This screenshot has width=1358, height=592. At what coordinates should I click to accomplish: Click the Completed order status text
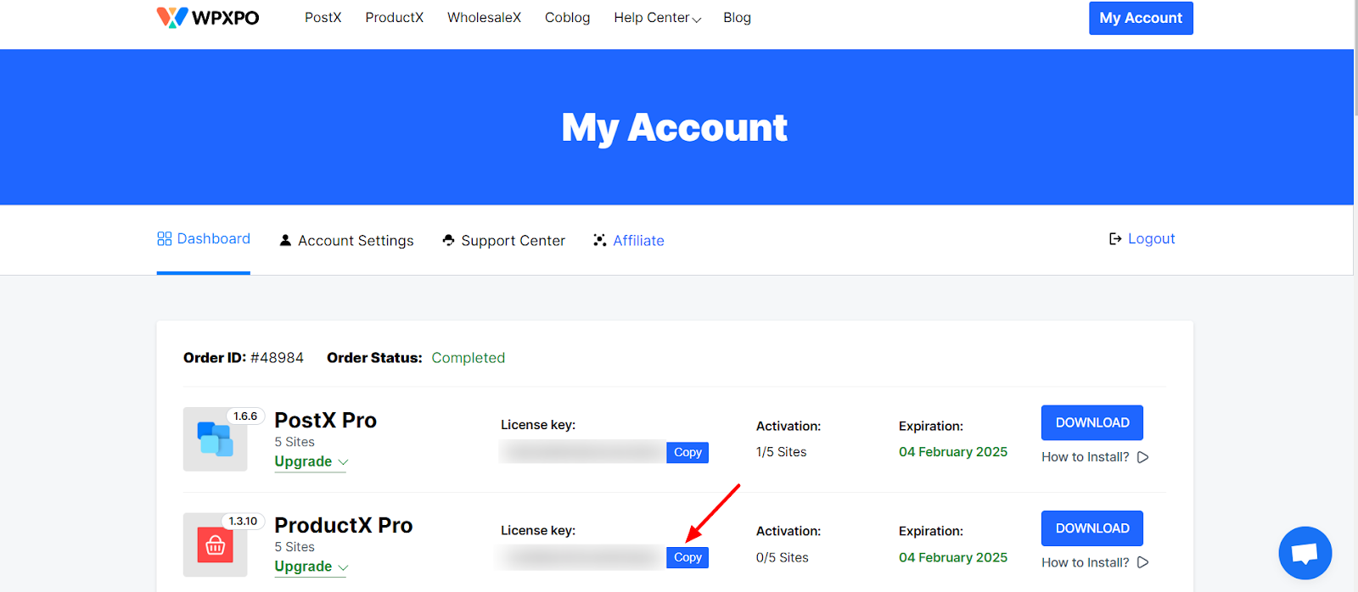pos(468,358)
